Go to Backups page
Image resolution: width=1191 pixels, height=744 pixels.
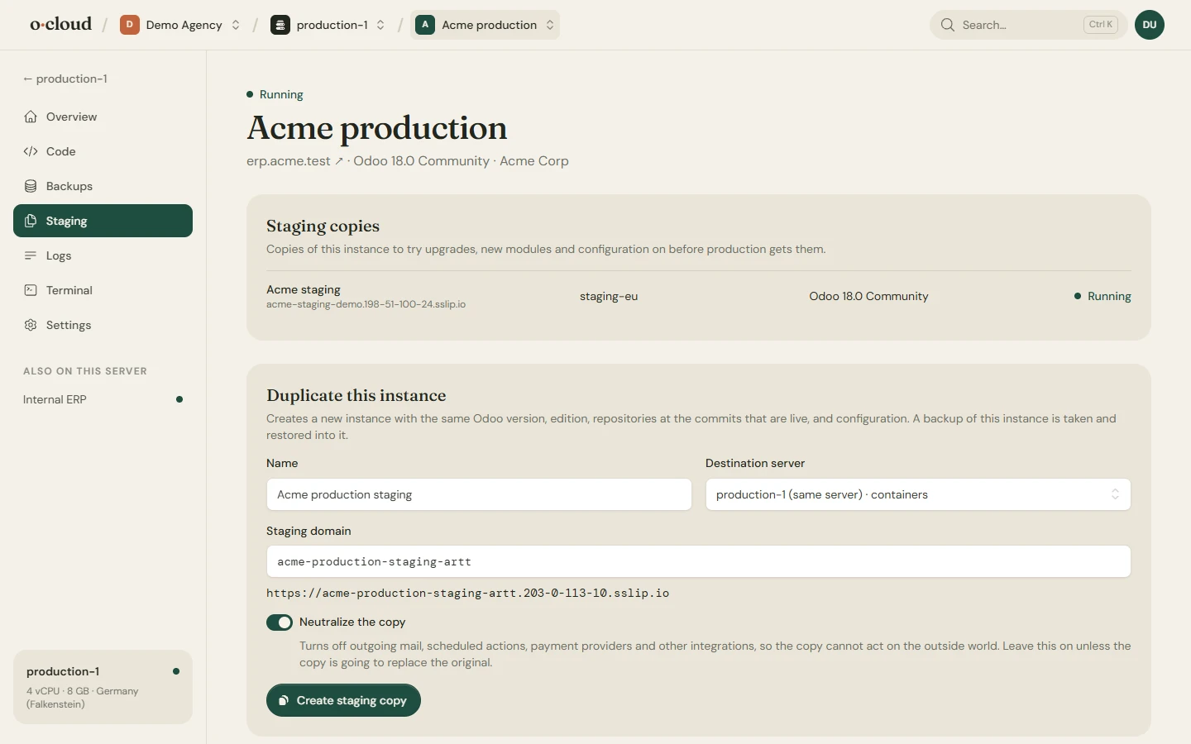[103, 186]
